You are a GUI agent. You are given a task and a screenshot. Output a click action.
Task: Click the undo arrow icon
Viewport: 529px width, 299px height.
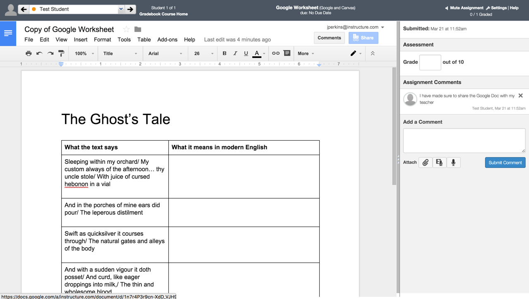click(x=39, y=53)
